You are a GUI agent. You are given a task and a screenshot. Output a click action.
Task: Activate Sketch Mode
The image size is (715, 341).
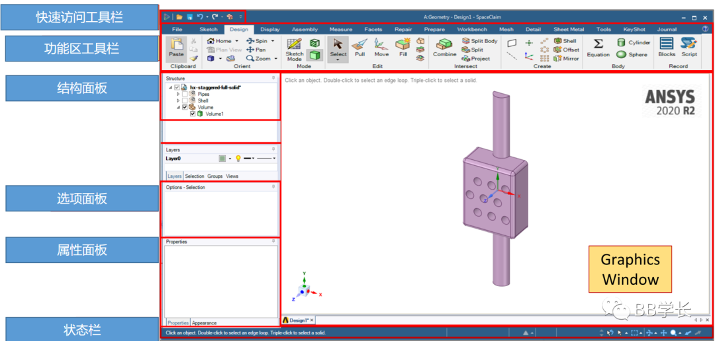point(294,49)
